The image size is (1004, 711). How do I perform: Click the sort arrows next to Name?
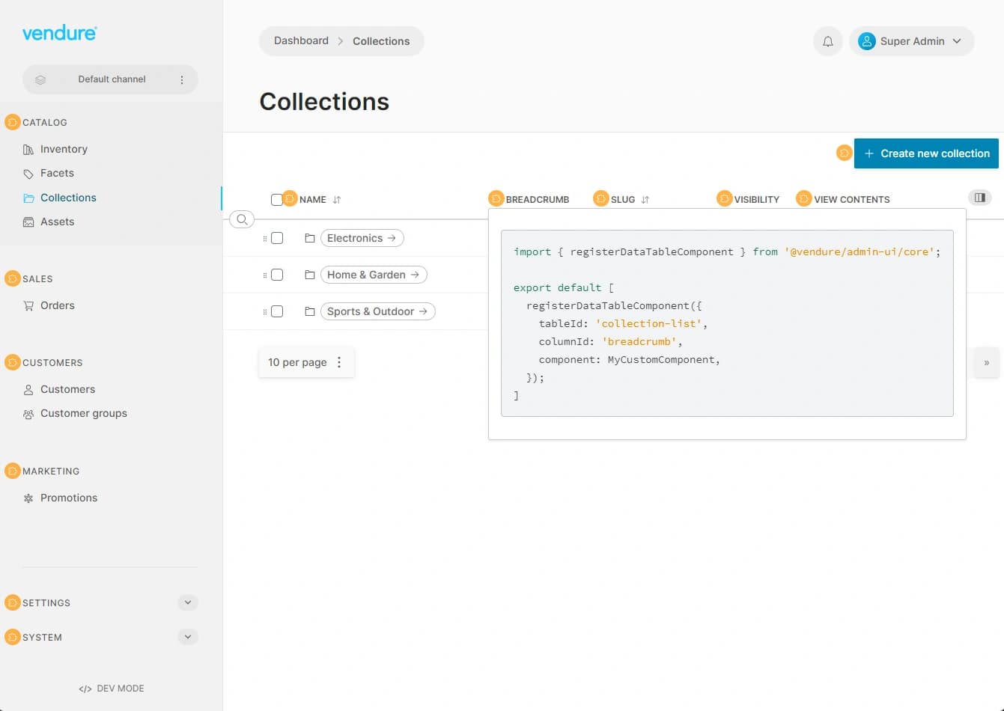pyautogui.click(x=337, y=200)
